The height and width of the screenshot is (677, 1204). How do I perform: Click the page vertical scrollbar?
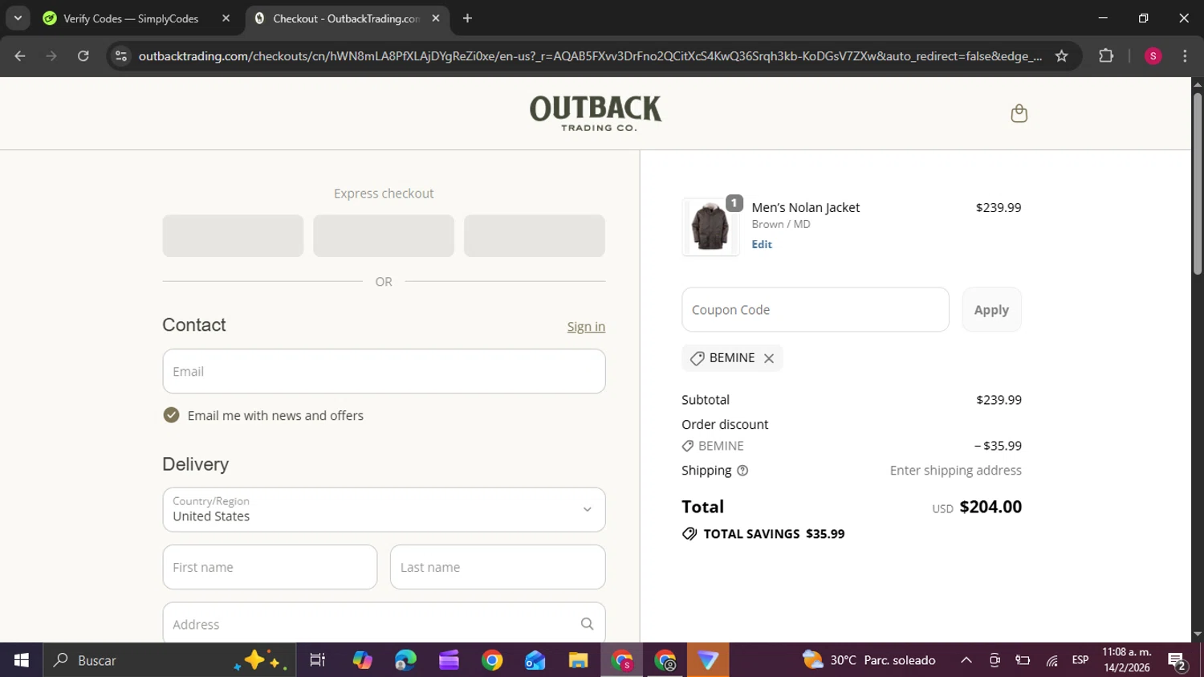coord(1197,183)
